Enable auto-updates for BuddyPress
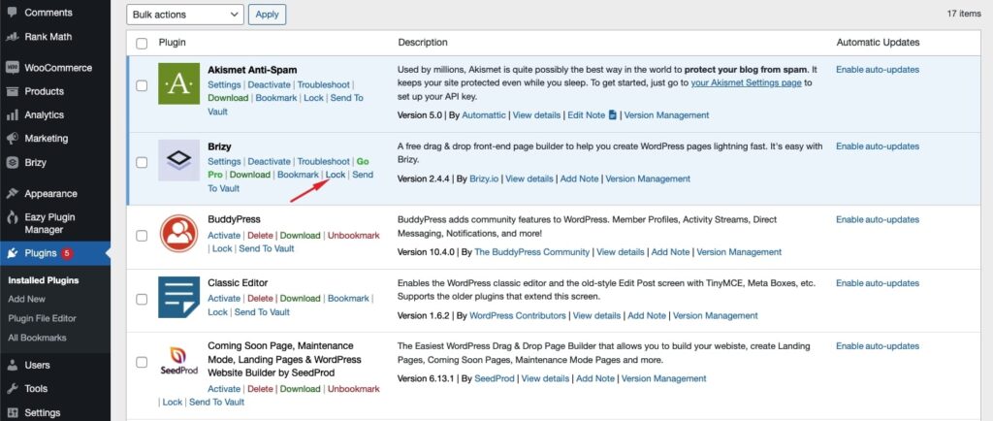Image resolution: width=993 pixels, height=421 pixels. tap(877, 219)
